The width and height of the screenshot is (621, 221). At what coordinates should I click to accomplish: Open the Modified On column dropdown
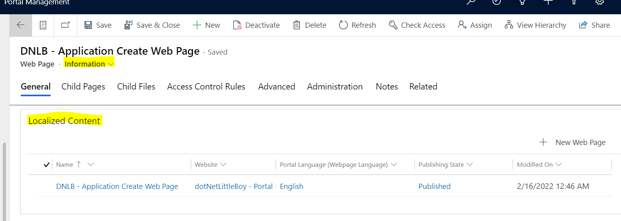[559, 164]
